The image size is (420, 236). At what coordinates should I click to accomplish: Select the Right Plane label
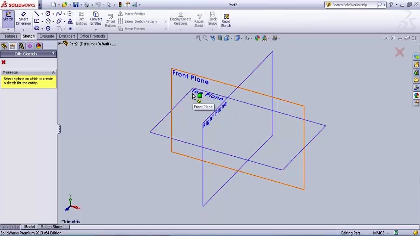(215, 115)
